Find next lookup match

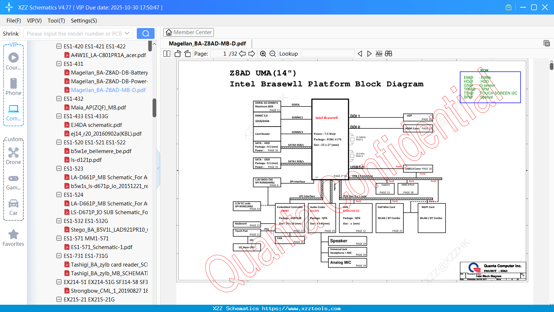coord(369,53)
